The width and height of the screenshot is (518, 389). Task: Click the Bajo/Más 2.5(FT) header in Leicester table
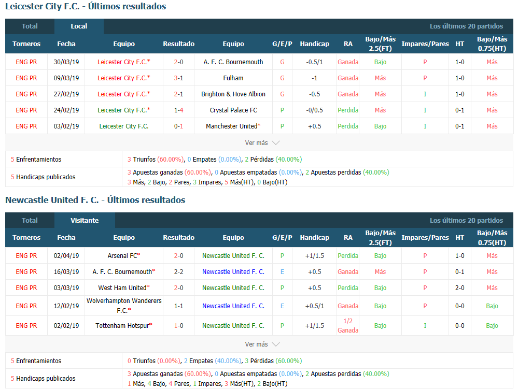[x=380, y=44]
